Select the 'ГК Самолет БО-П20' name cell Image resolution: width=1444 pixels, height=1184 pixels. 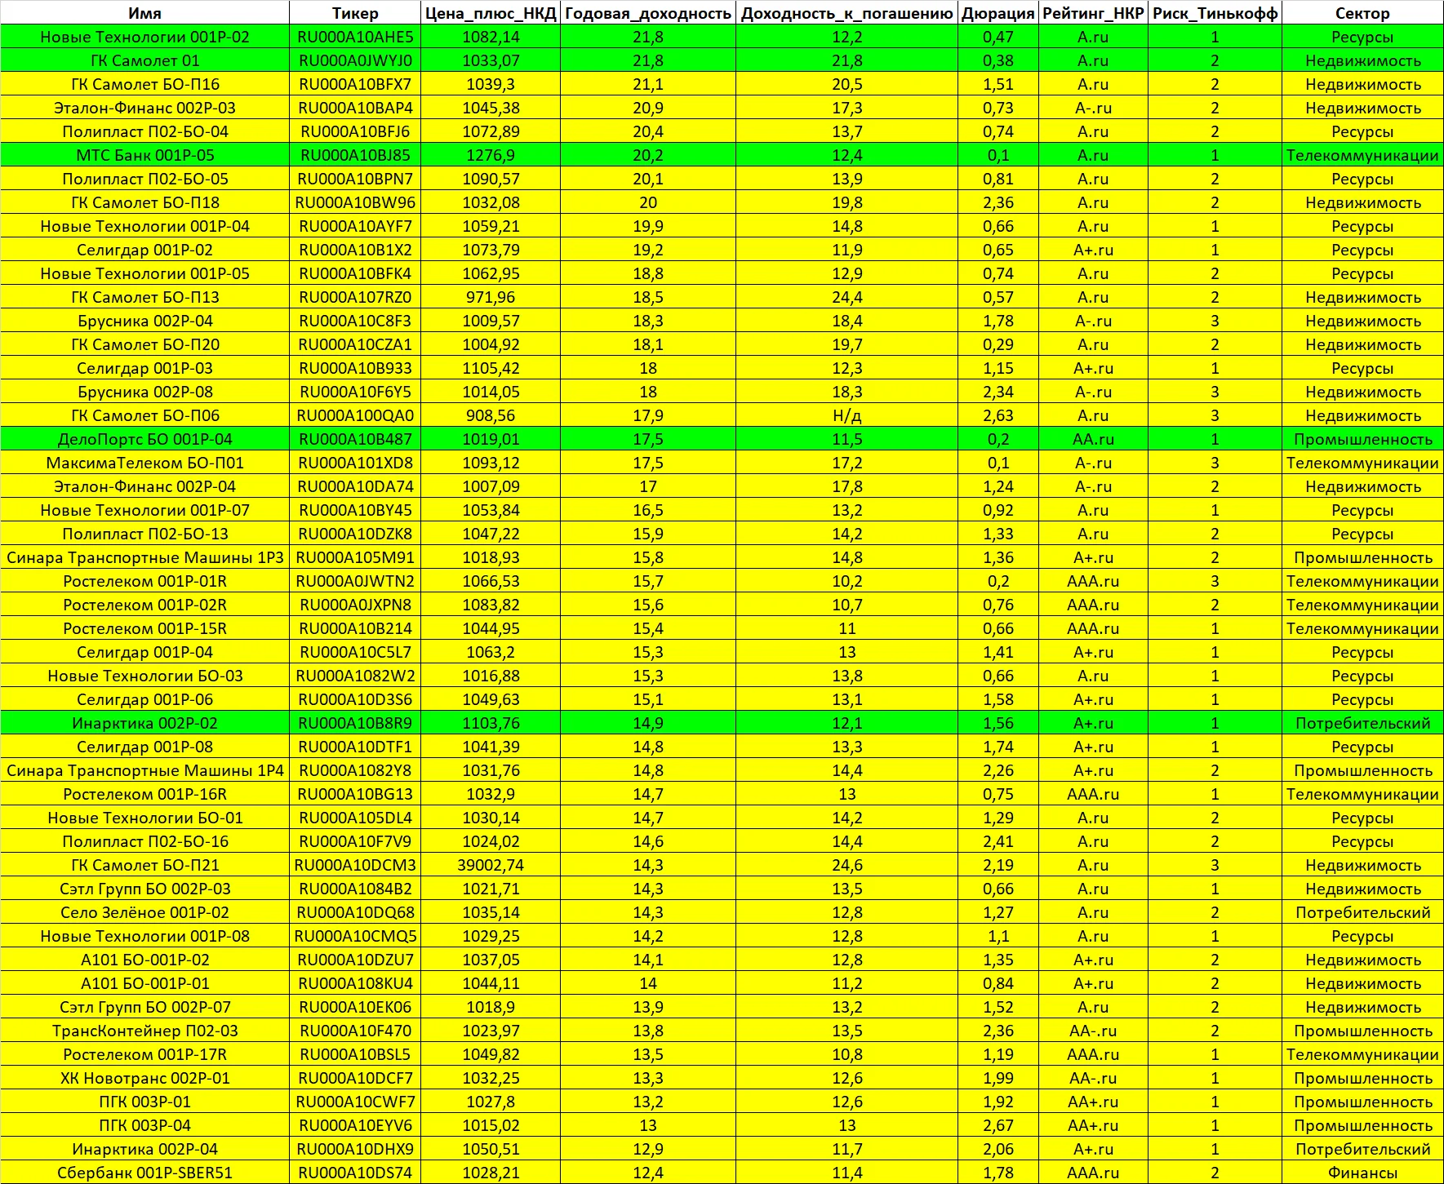(x=145, y=344)
